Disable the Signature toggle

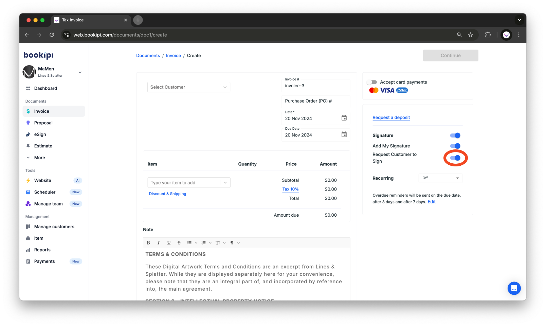(x=455, y=135)
